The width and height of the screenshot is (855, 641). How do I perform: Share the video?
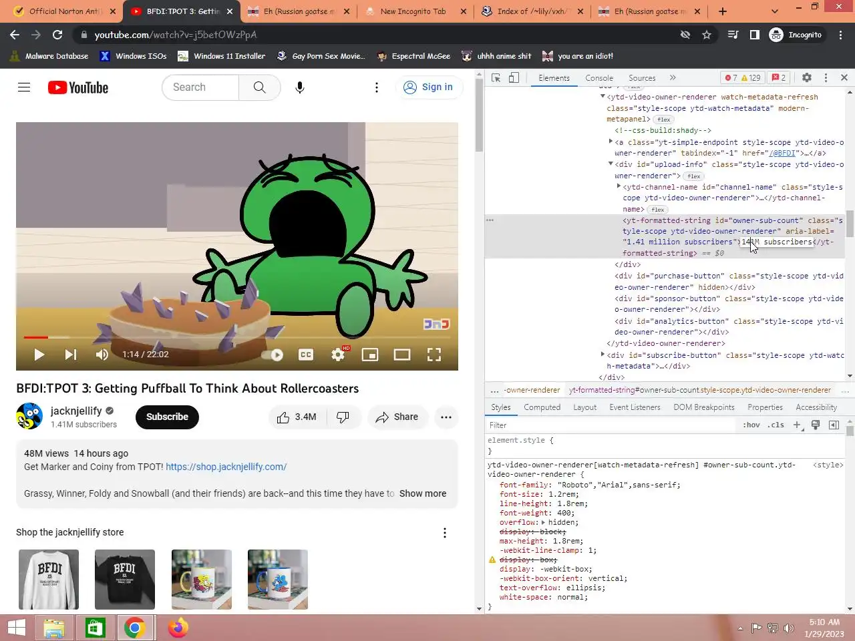click(397, 417)
